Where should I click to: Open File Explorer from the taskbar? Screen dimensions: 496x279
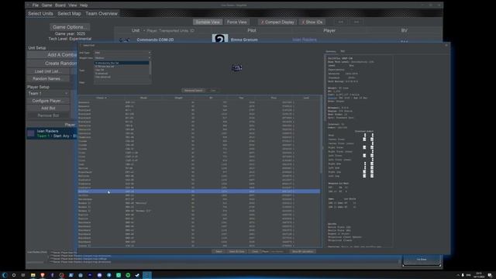click(33, 275)
